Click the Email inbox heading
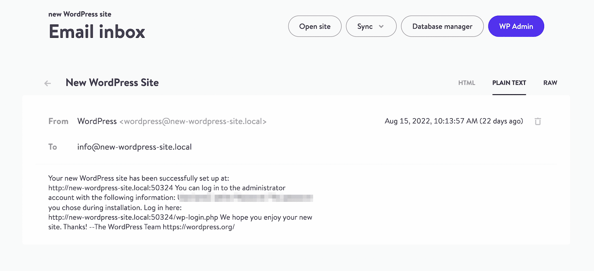 97,31
